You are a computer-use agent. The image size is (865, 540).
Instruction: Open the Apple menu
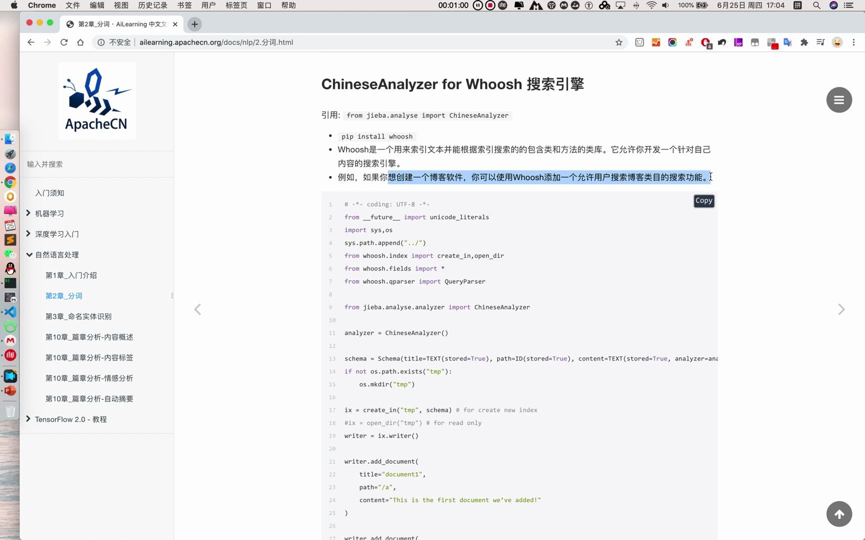point(14,5)
